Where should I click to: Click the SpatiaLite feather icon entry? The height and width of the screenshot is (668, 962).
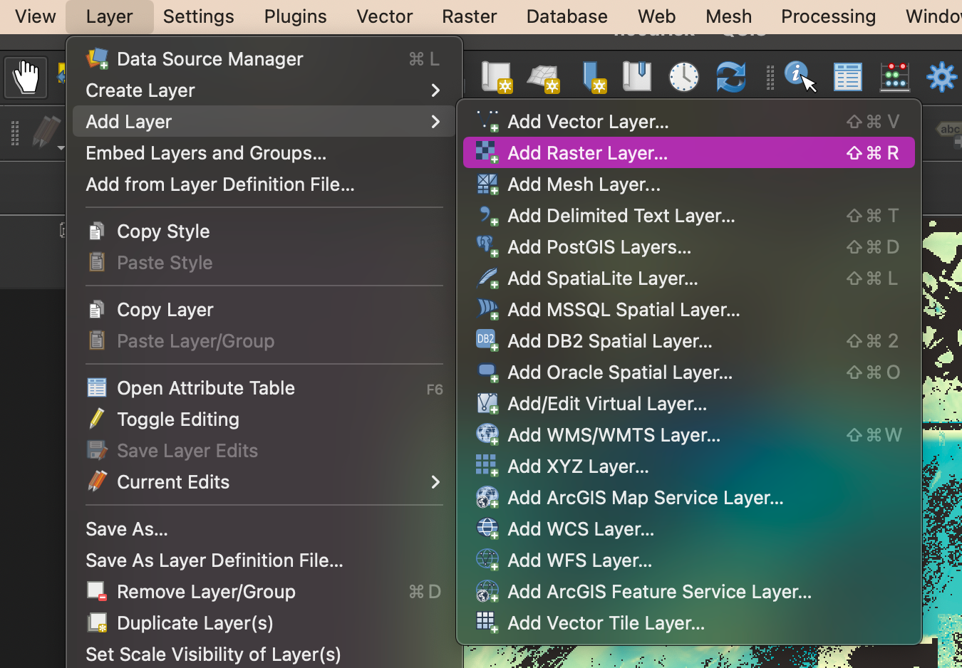click(487, 278)
